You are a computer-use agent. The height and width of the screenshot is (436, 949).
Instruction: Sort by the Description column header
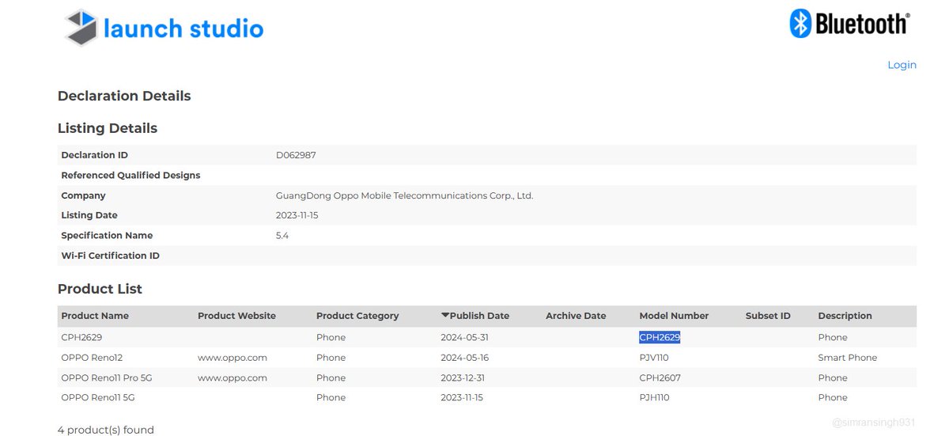point(845,316)
